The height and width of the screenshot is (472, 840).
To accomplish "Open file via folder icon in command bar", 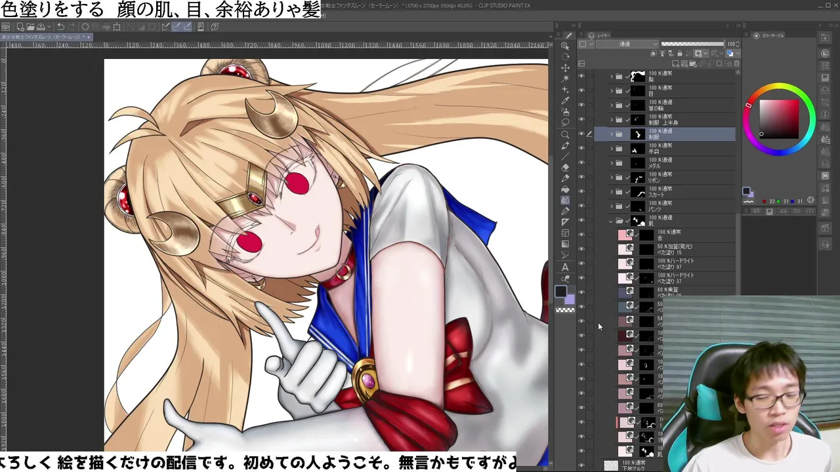I will (x=30, y=27).
